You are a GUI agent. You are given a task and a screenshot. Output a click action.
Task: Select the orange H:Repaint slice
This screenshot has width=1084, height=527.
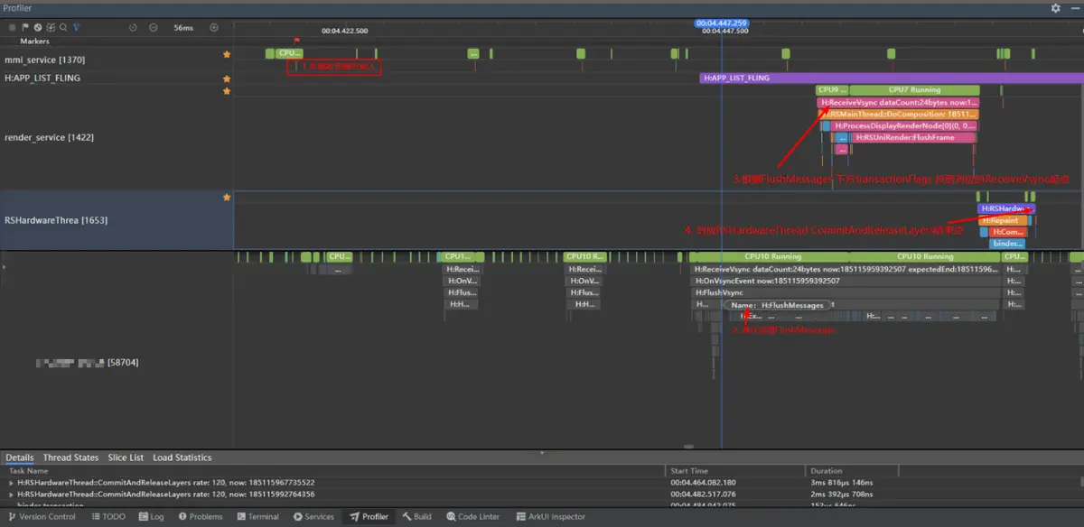tap(1003, 220)
